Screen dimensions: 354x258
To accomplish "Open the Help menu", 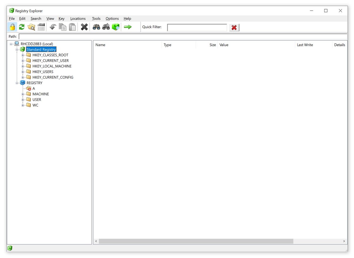I will click(x=127, y=19).
